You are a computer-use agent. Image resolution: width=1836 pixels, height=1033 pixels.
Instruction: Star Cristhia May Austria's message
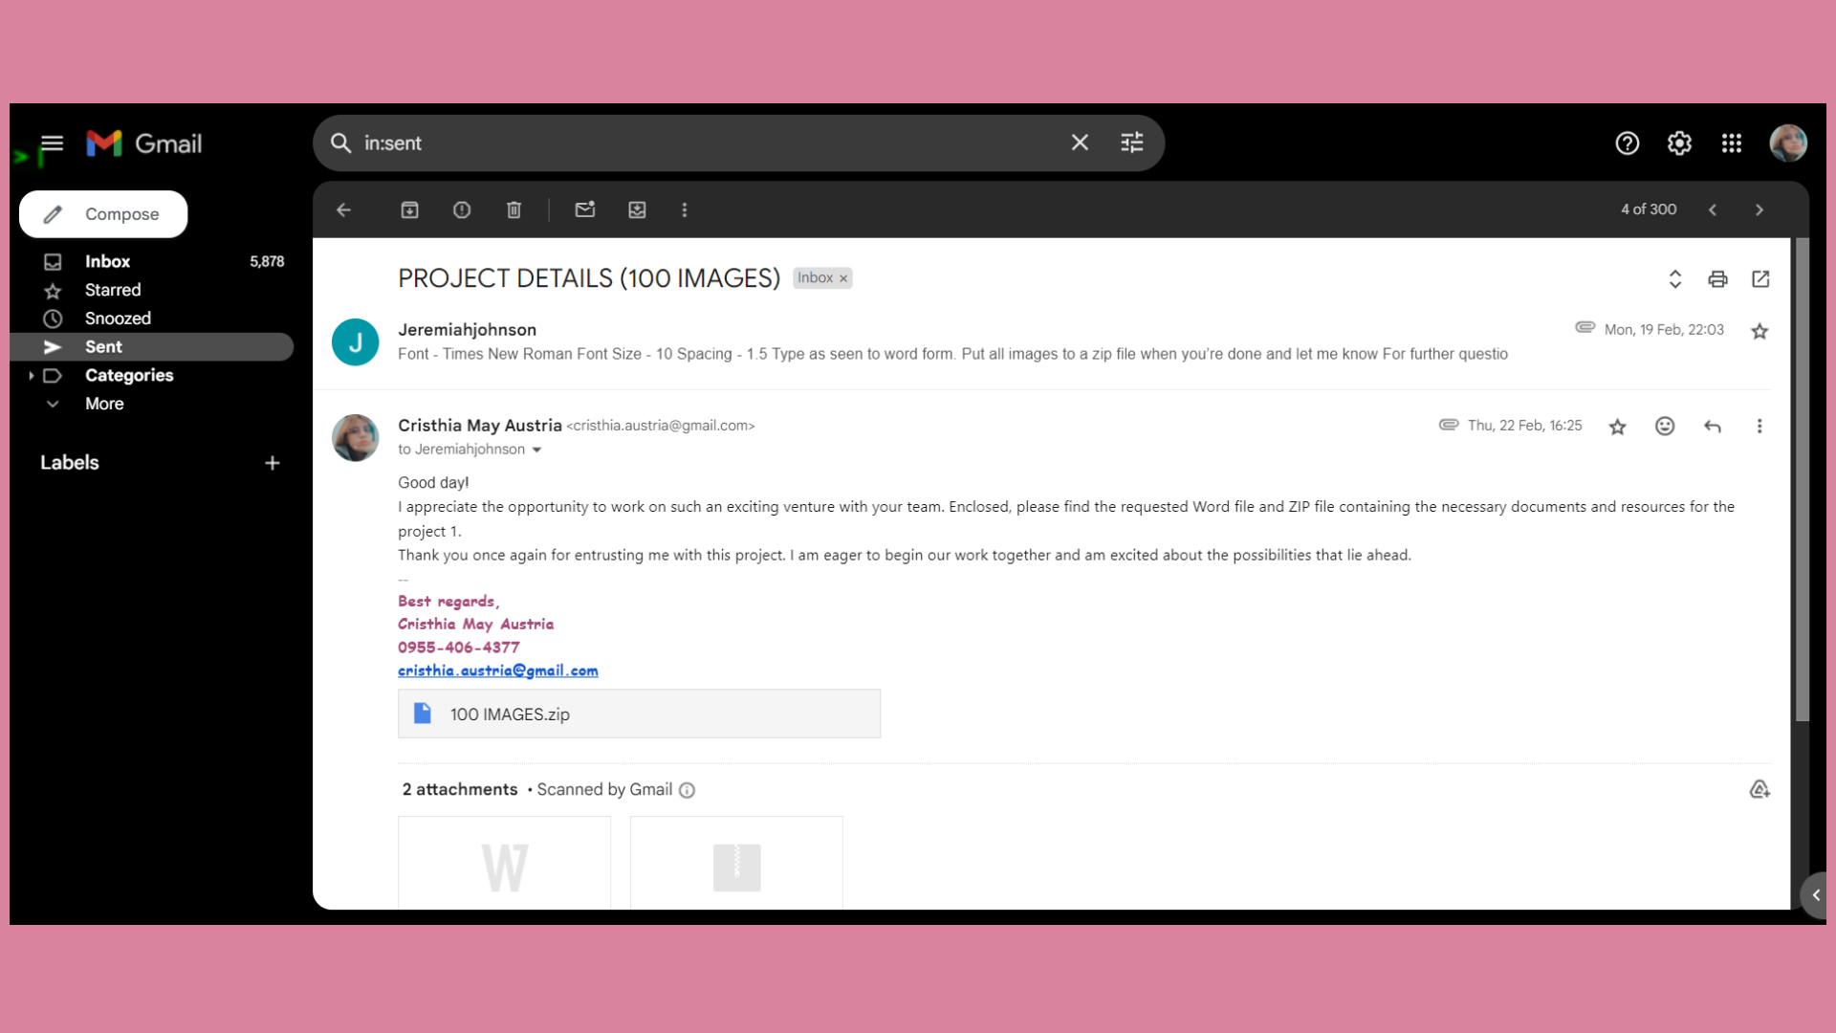pyautogui.click(x=1617, y=427)
